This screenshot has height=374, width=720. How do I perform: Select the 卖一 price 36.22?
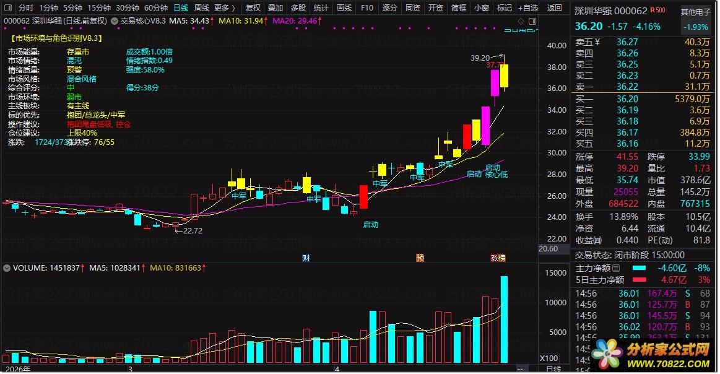click(627, 86)
